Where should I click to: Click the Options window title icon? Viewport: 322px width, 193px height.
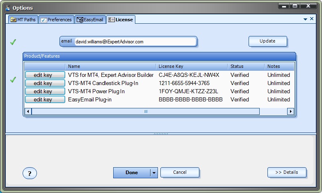[x=8, y=8]
